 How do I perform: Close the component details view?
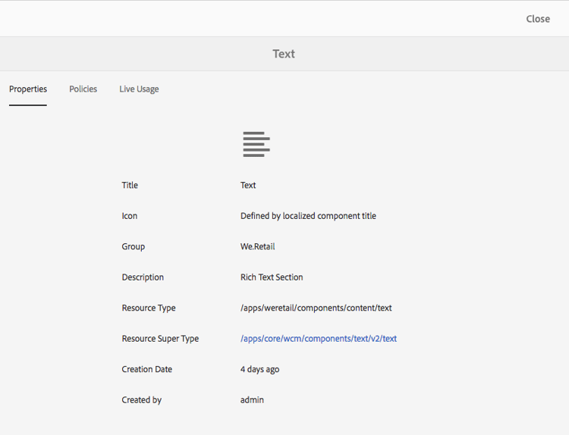pyautogui.click(x=538, y=19)
